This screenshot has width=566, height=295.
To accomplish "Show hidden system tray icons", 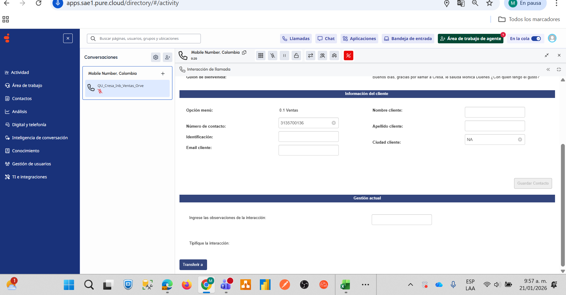I will 411,285.
